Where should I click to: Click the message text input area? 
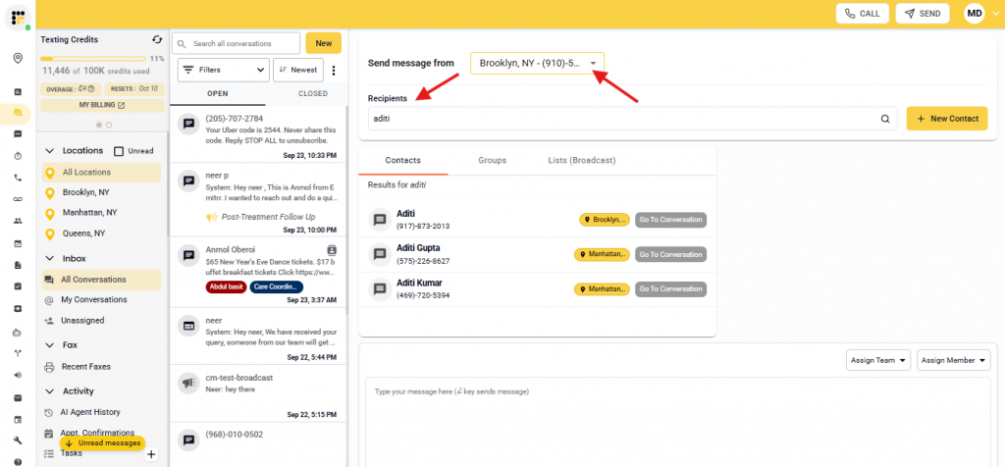pos(677,422)
